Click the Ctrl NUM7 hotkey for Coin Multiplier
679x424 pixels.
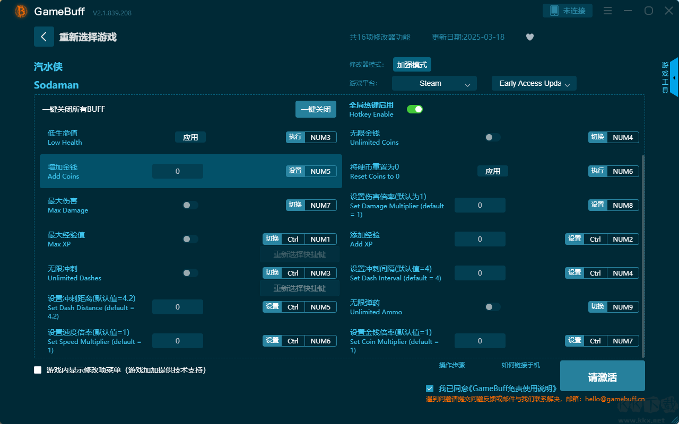(611, 341)
